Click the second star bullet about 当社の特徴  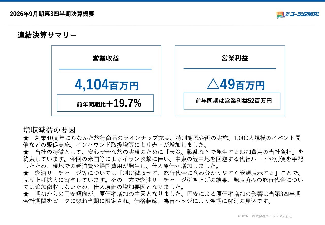(26, 152)
